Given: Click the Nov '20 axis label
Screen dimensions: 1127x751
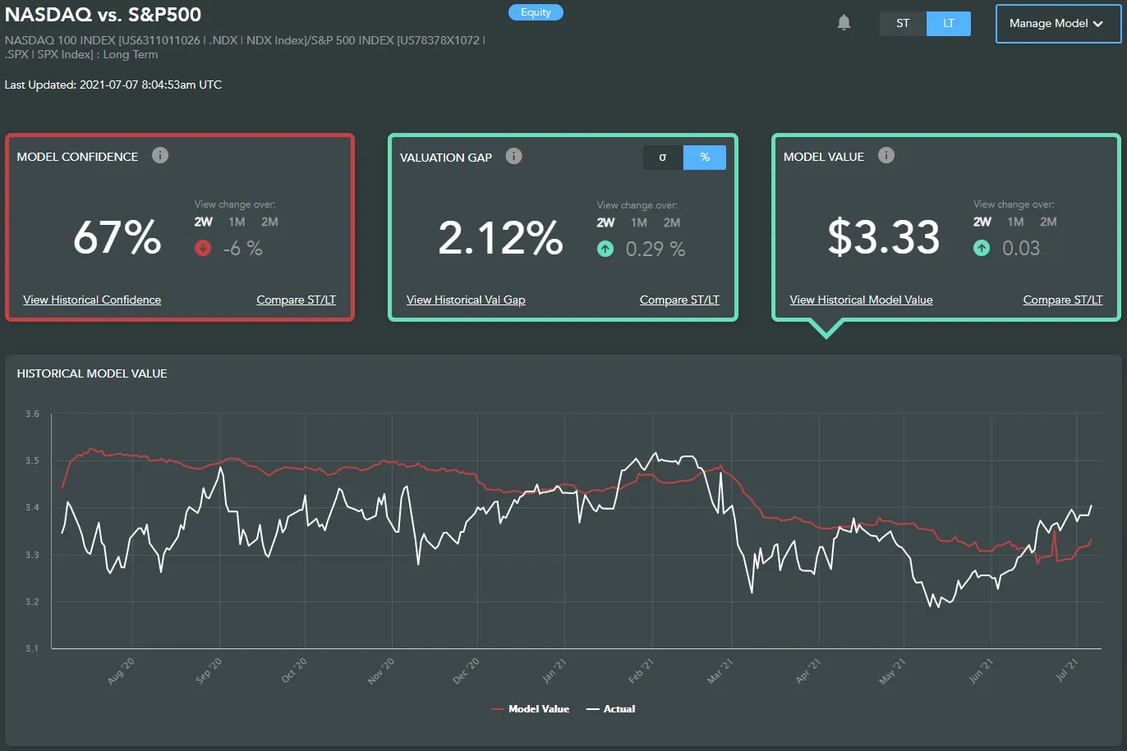Looking at the screenshot, I should point(381,671).
